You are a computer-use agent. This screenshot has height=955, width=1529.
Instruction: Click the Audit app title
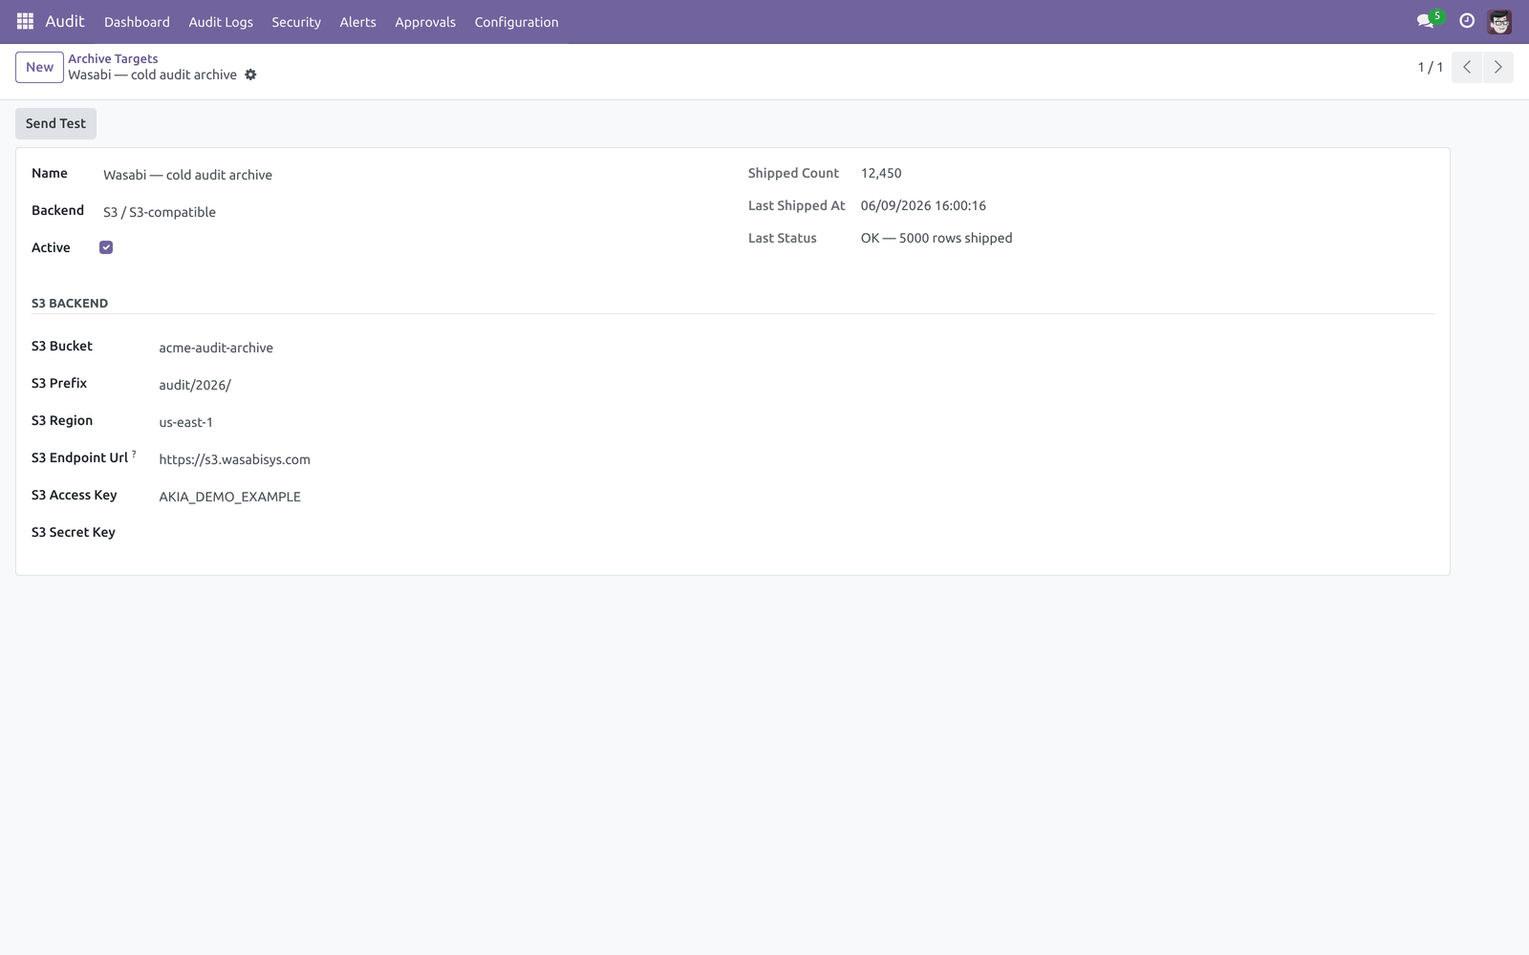[65, 21]
